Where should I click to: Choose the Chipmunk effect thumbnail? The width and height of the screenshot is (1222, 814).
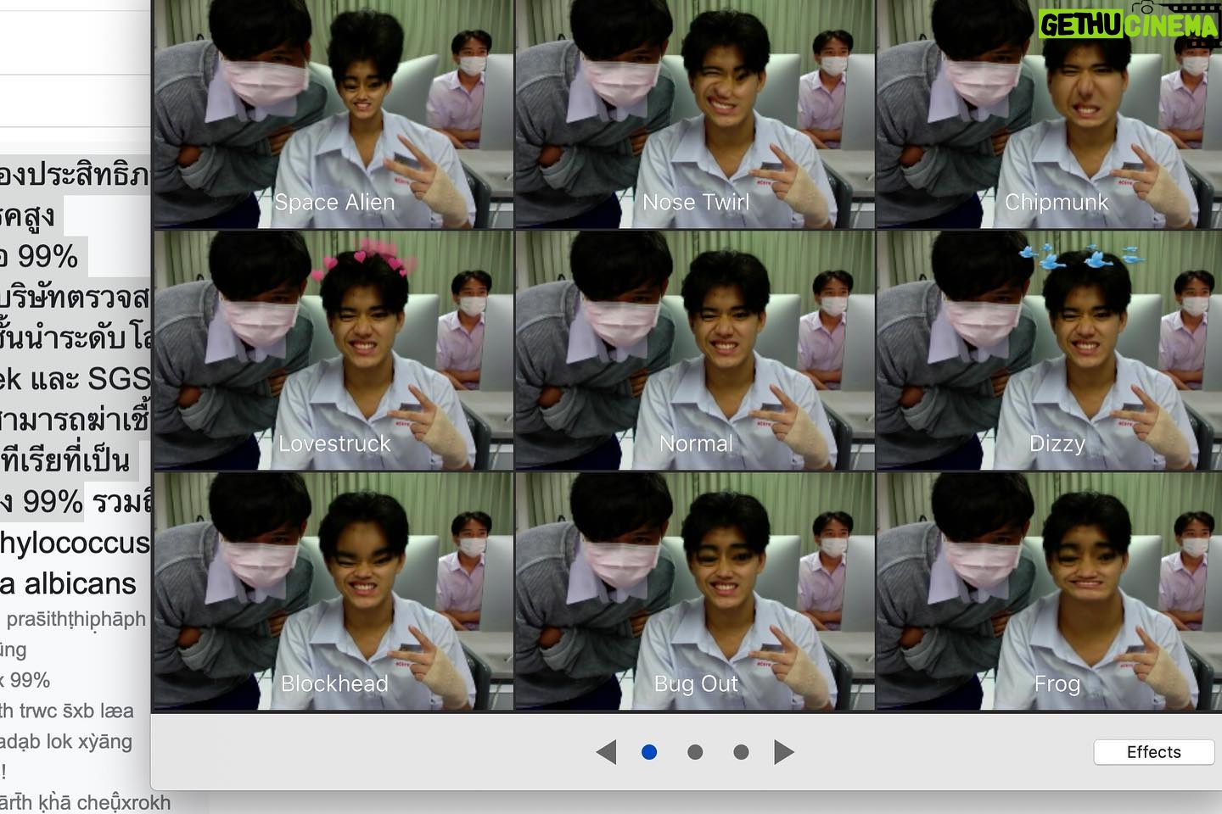pyautogui.click(x=1050, y=114)
